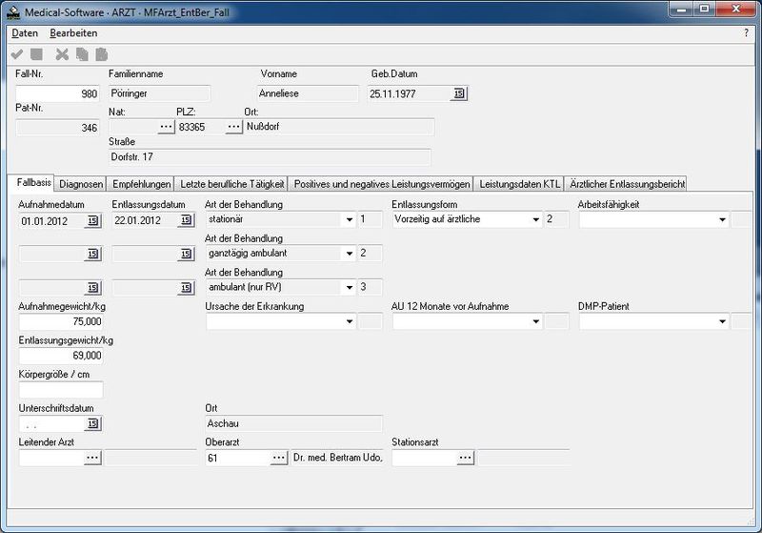This screenshot has height=533, width=762.
Task: Click the paste icon in toolbar
Action: [101, 55]
